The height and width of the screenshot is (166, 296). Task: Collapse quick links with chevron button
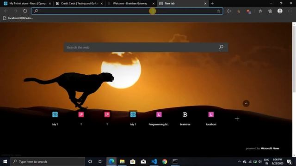tap(246, 103)
